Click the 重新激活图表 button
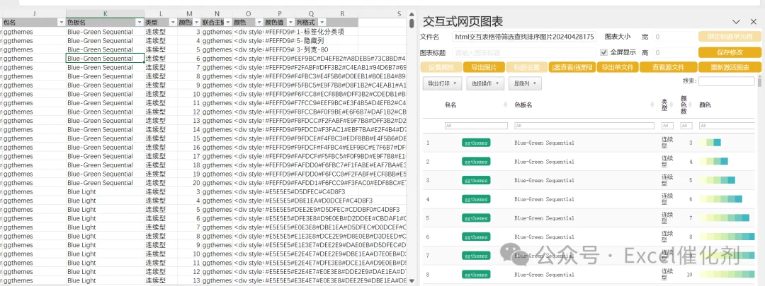The height and width of the screenshot is (286, 765). [730, 68]
